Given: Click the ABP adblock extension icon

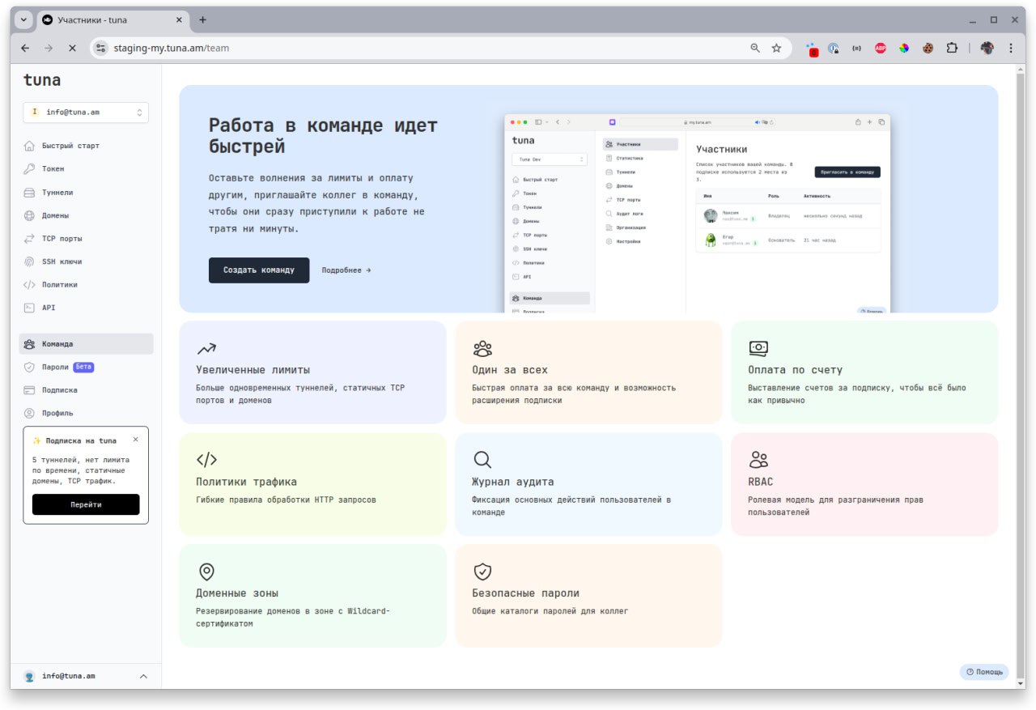Looking at the screenshot, I should pyautogui.click(x=881, y=49).
